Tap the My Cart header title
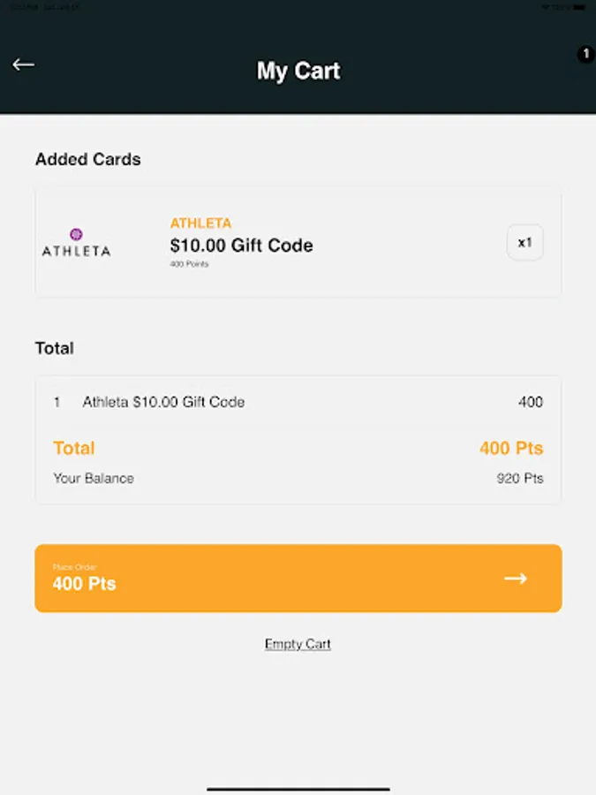Screen dimensions: 596x795 pyautogui.click(x=298, y=71)
